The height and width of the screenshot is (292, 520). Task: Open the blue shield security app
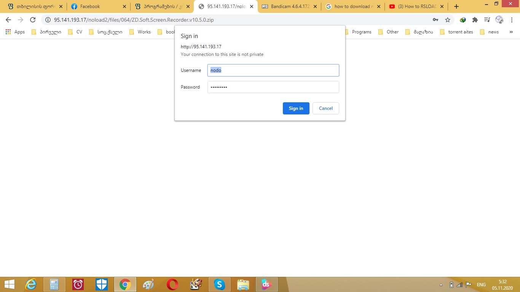[102, 284]
